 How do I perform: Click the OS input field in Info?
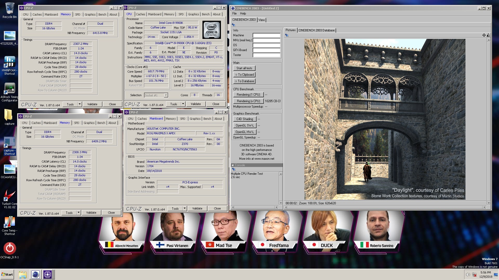267,45
